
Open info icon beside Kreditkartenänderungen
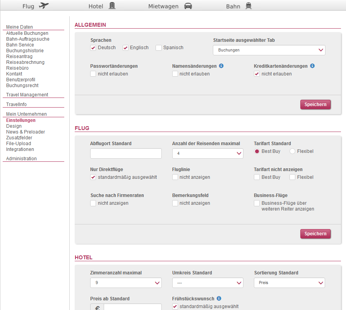(312, 66)
